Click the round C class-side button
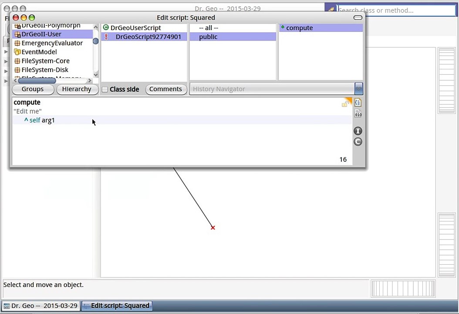The image size is (459, 314). pos(358,142)
